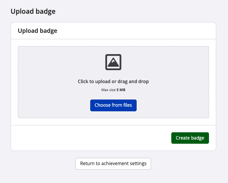228x183 pixels.
Task: Click the image placeholder icon in the drop zone
Action: click(113, 62)
